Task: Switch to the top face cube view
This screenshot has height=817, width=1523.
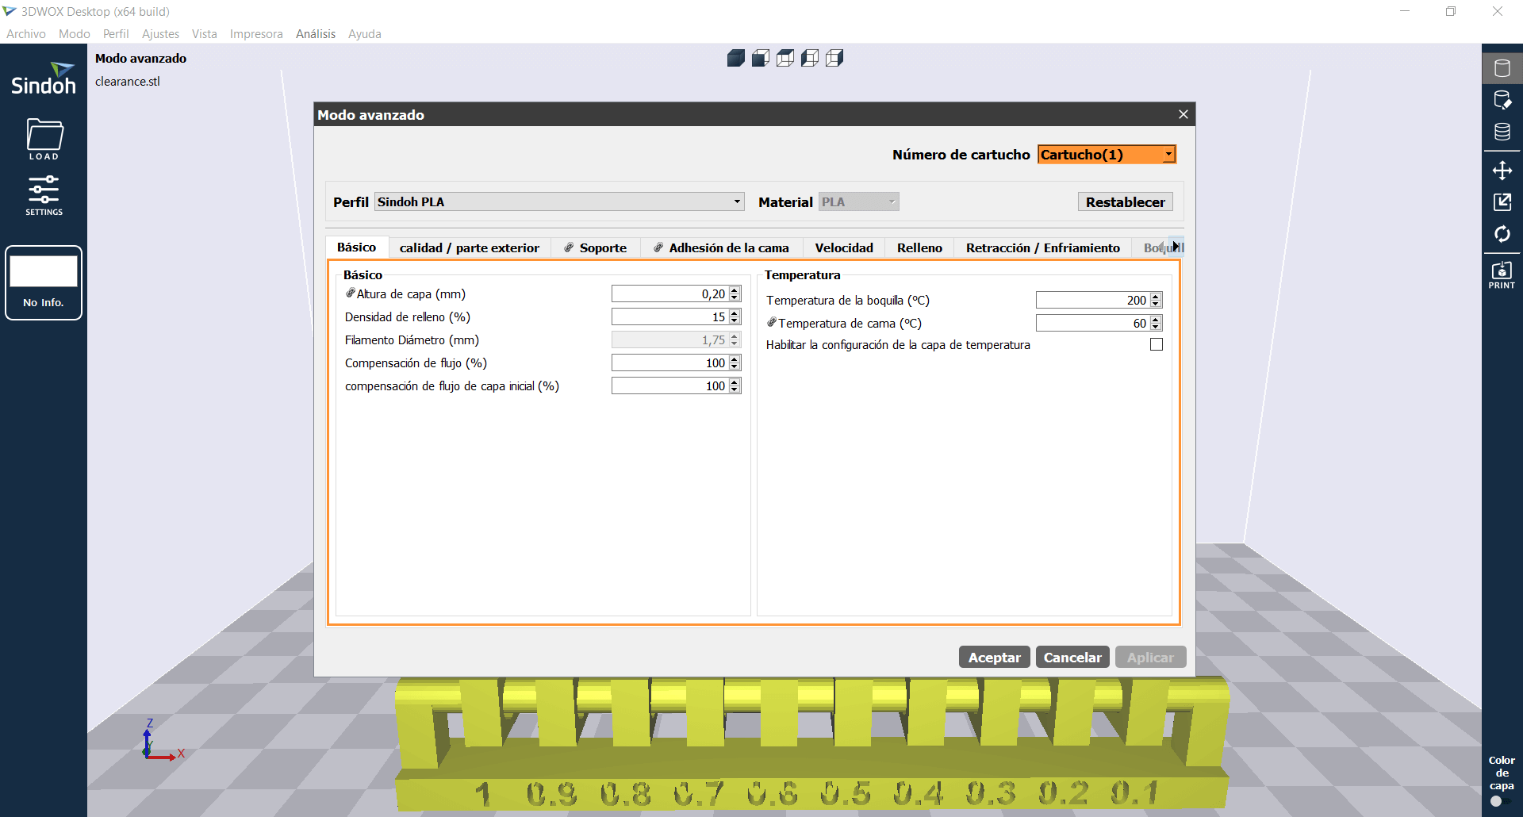Action: [x=785, y=58]
